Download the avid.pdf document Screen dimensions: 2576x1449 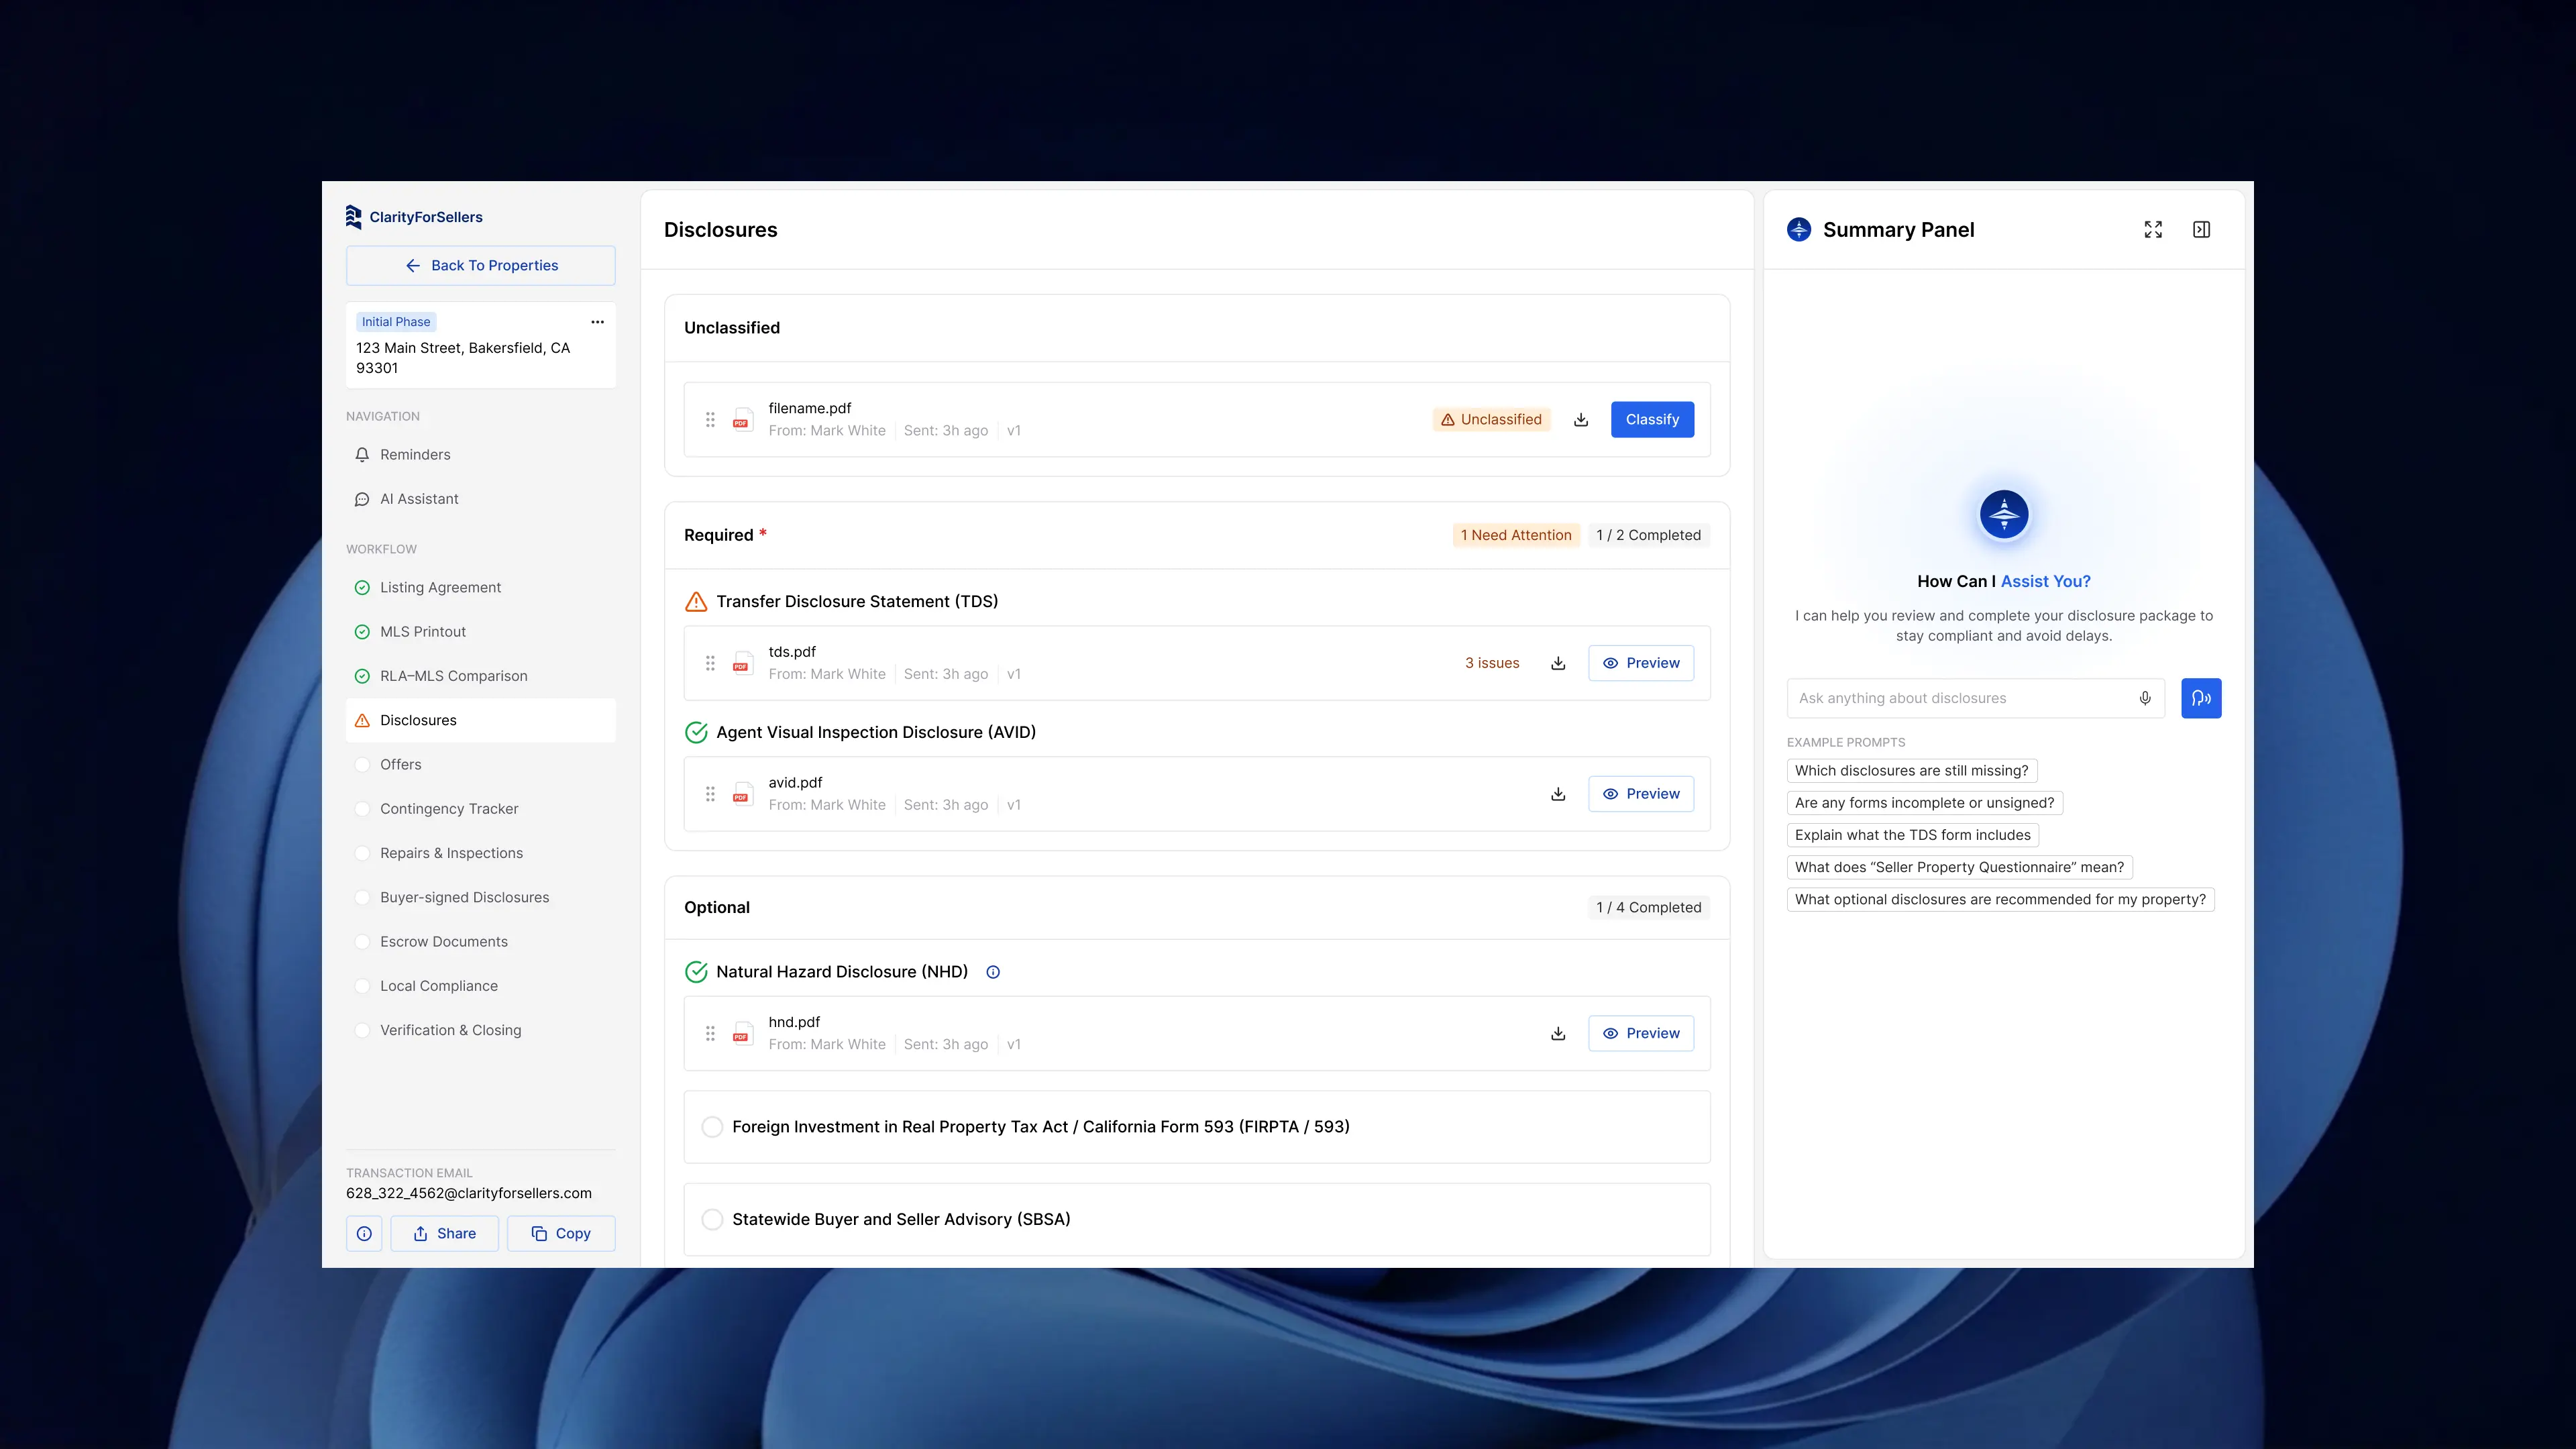[1558, 794]
